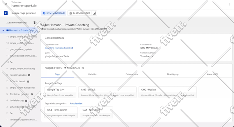Image resolution: width=234 pixels, height=127 pixels.
Task: Select the G-9PMRVJE42R Google tag chip
Action: tap(80, 13)
